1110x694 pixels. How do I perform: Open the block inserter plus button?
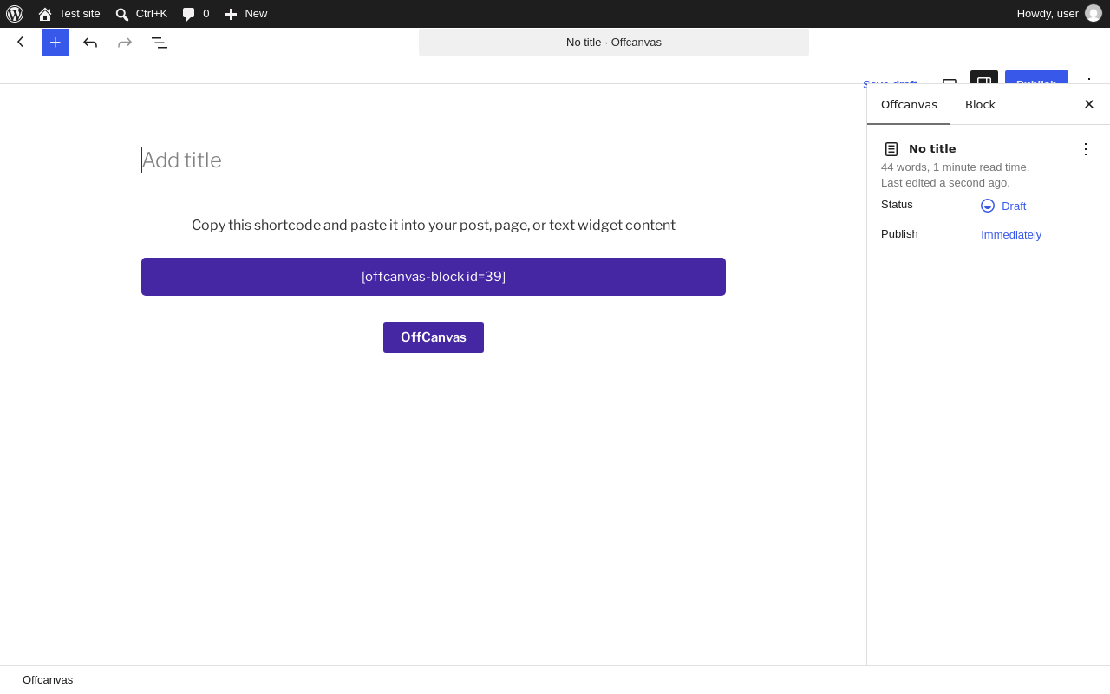tap(55, 43)
